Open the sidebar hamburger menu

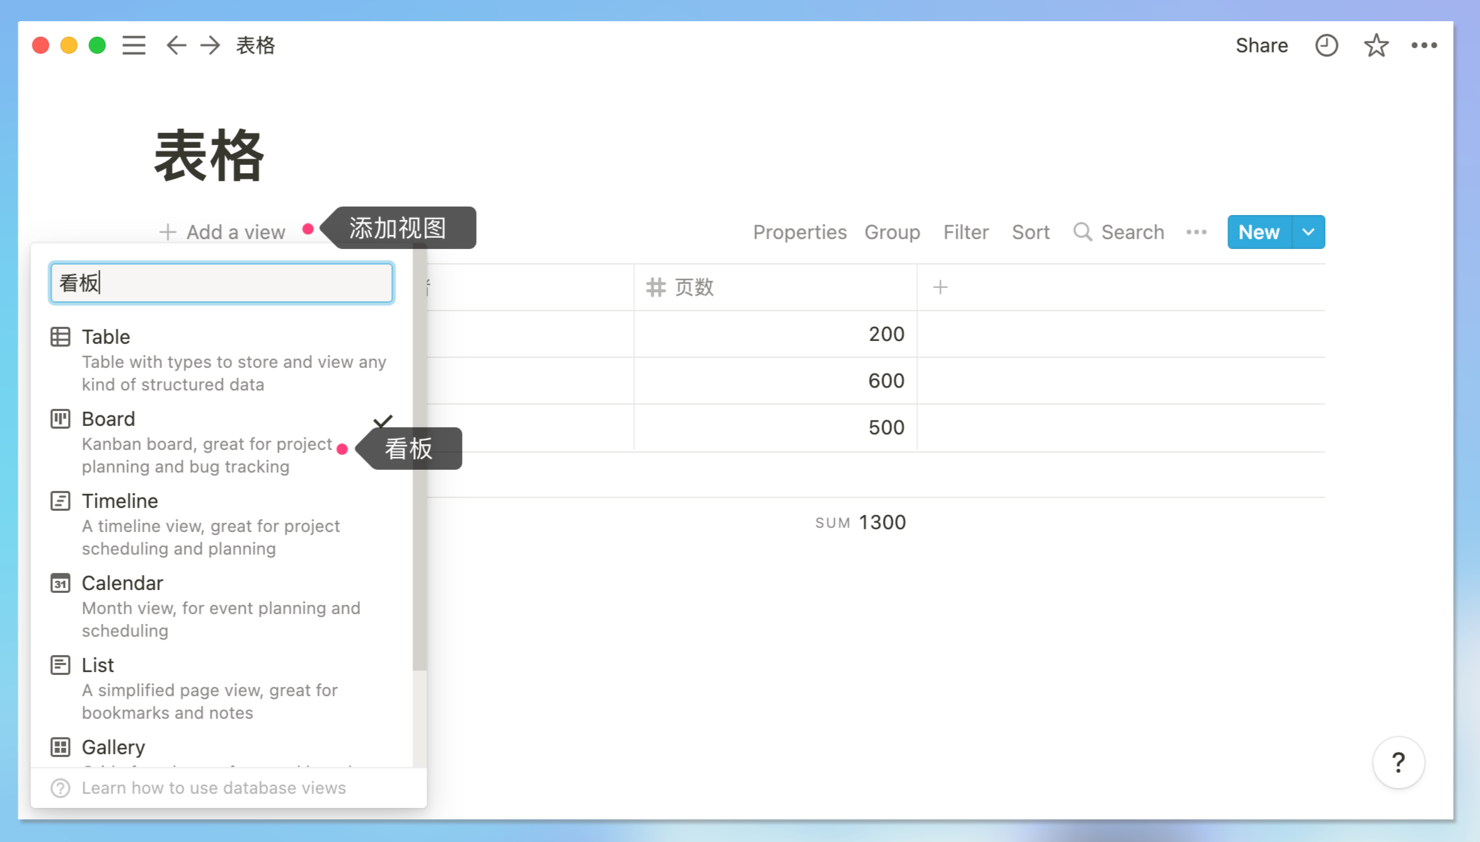134,45
